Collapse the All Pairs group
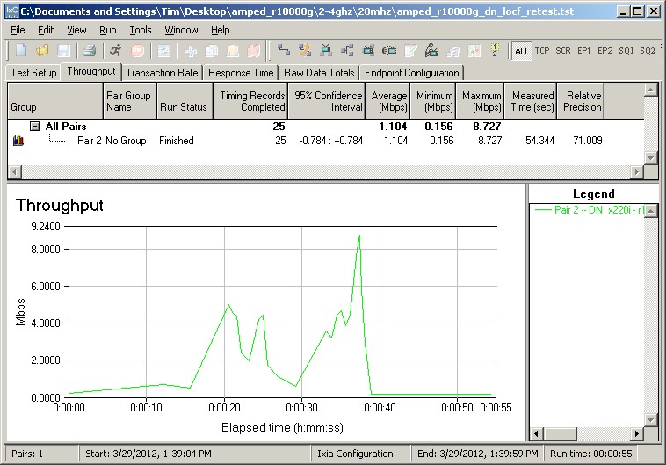The image size is (666, 465). point(35,127)
